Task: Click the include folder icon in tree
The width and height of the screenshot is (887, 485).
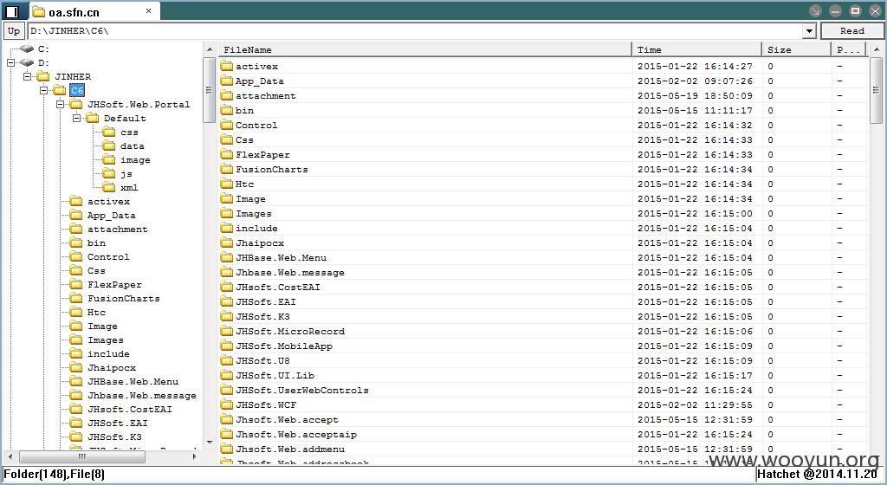Action: point(76,353)
